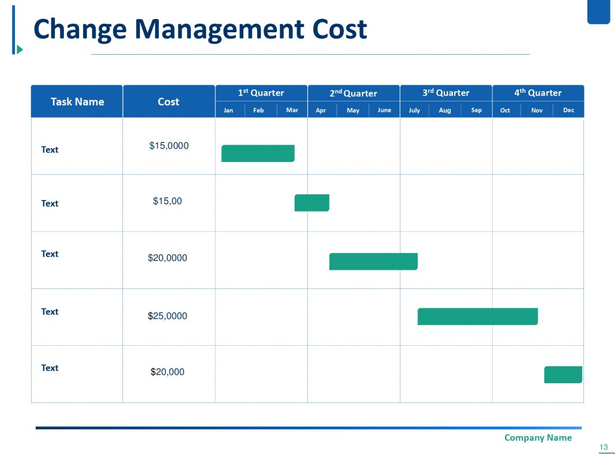
Task: Expand the 1st Quarter header section
Action: 261,93
